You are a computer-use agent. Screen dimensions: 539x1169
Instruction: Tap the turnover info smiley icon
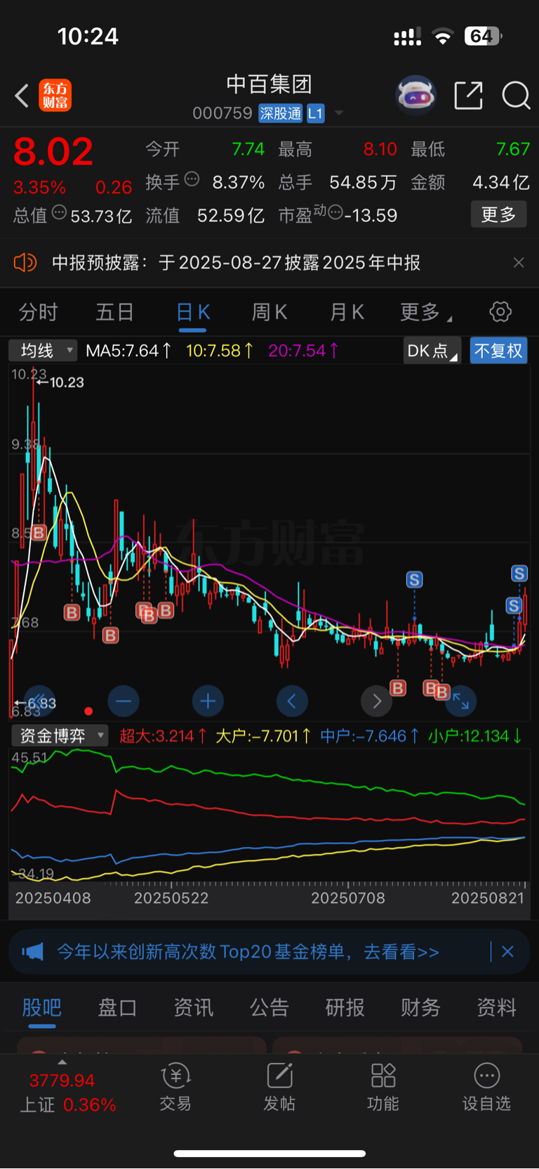pyautogui.click(x=191, y=179)
